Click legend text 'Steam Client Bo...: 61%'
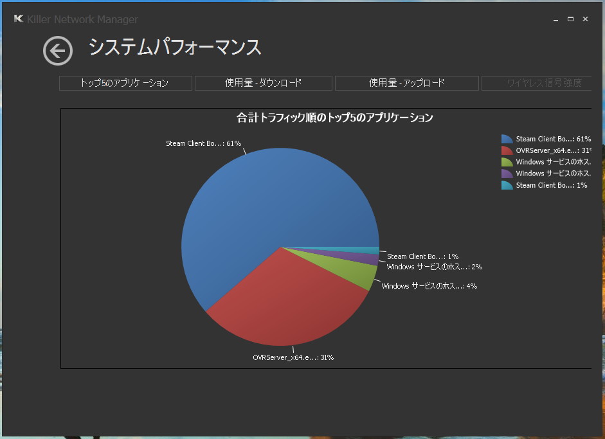 554,139
